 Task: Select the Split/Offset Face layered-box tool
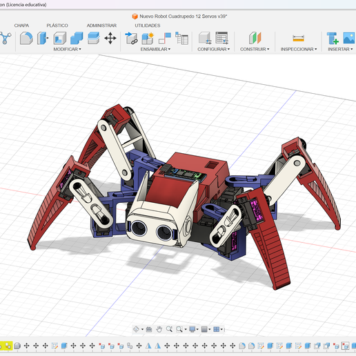click(94, 38)
